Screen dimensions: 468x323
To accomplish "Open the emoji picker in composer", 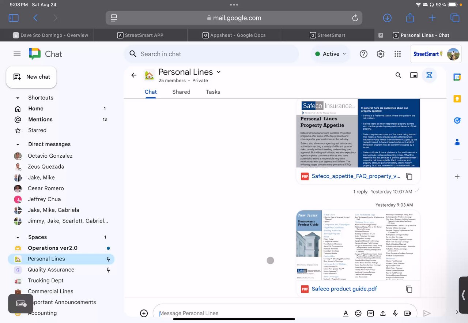I will [358, 313].
